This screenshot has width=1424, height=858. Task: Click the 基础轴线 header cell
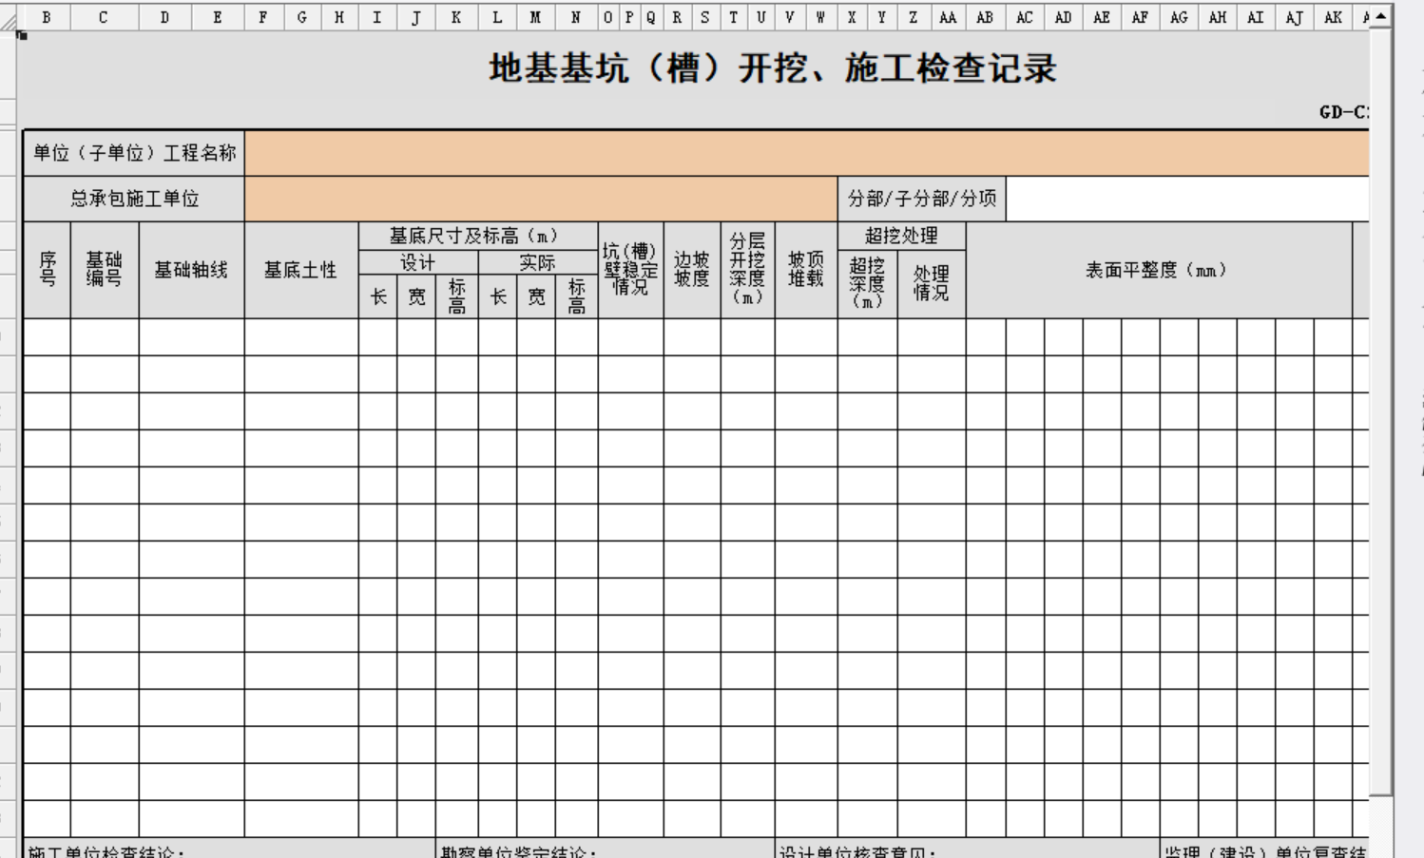click(x=191, y=270)
